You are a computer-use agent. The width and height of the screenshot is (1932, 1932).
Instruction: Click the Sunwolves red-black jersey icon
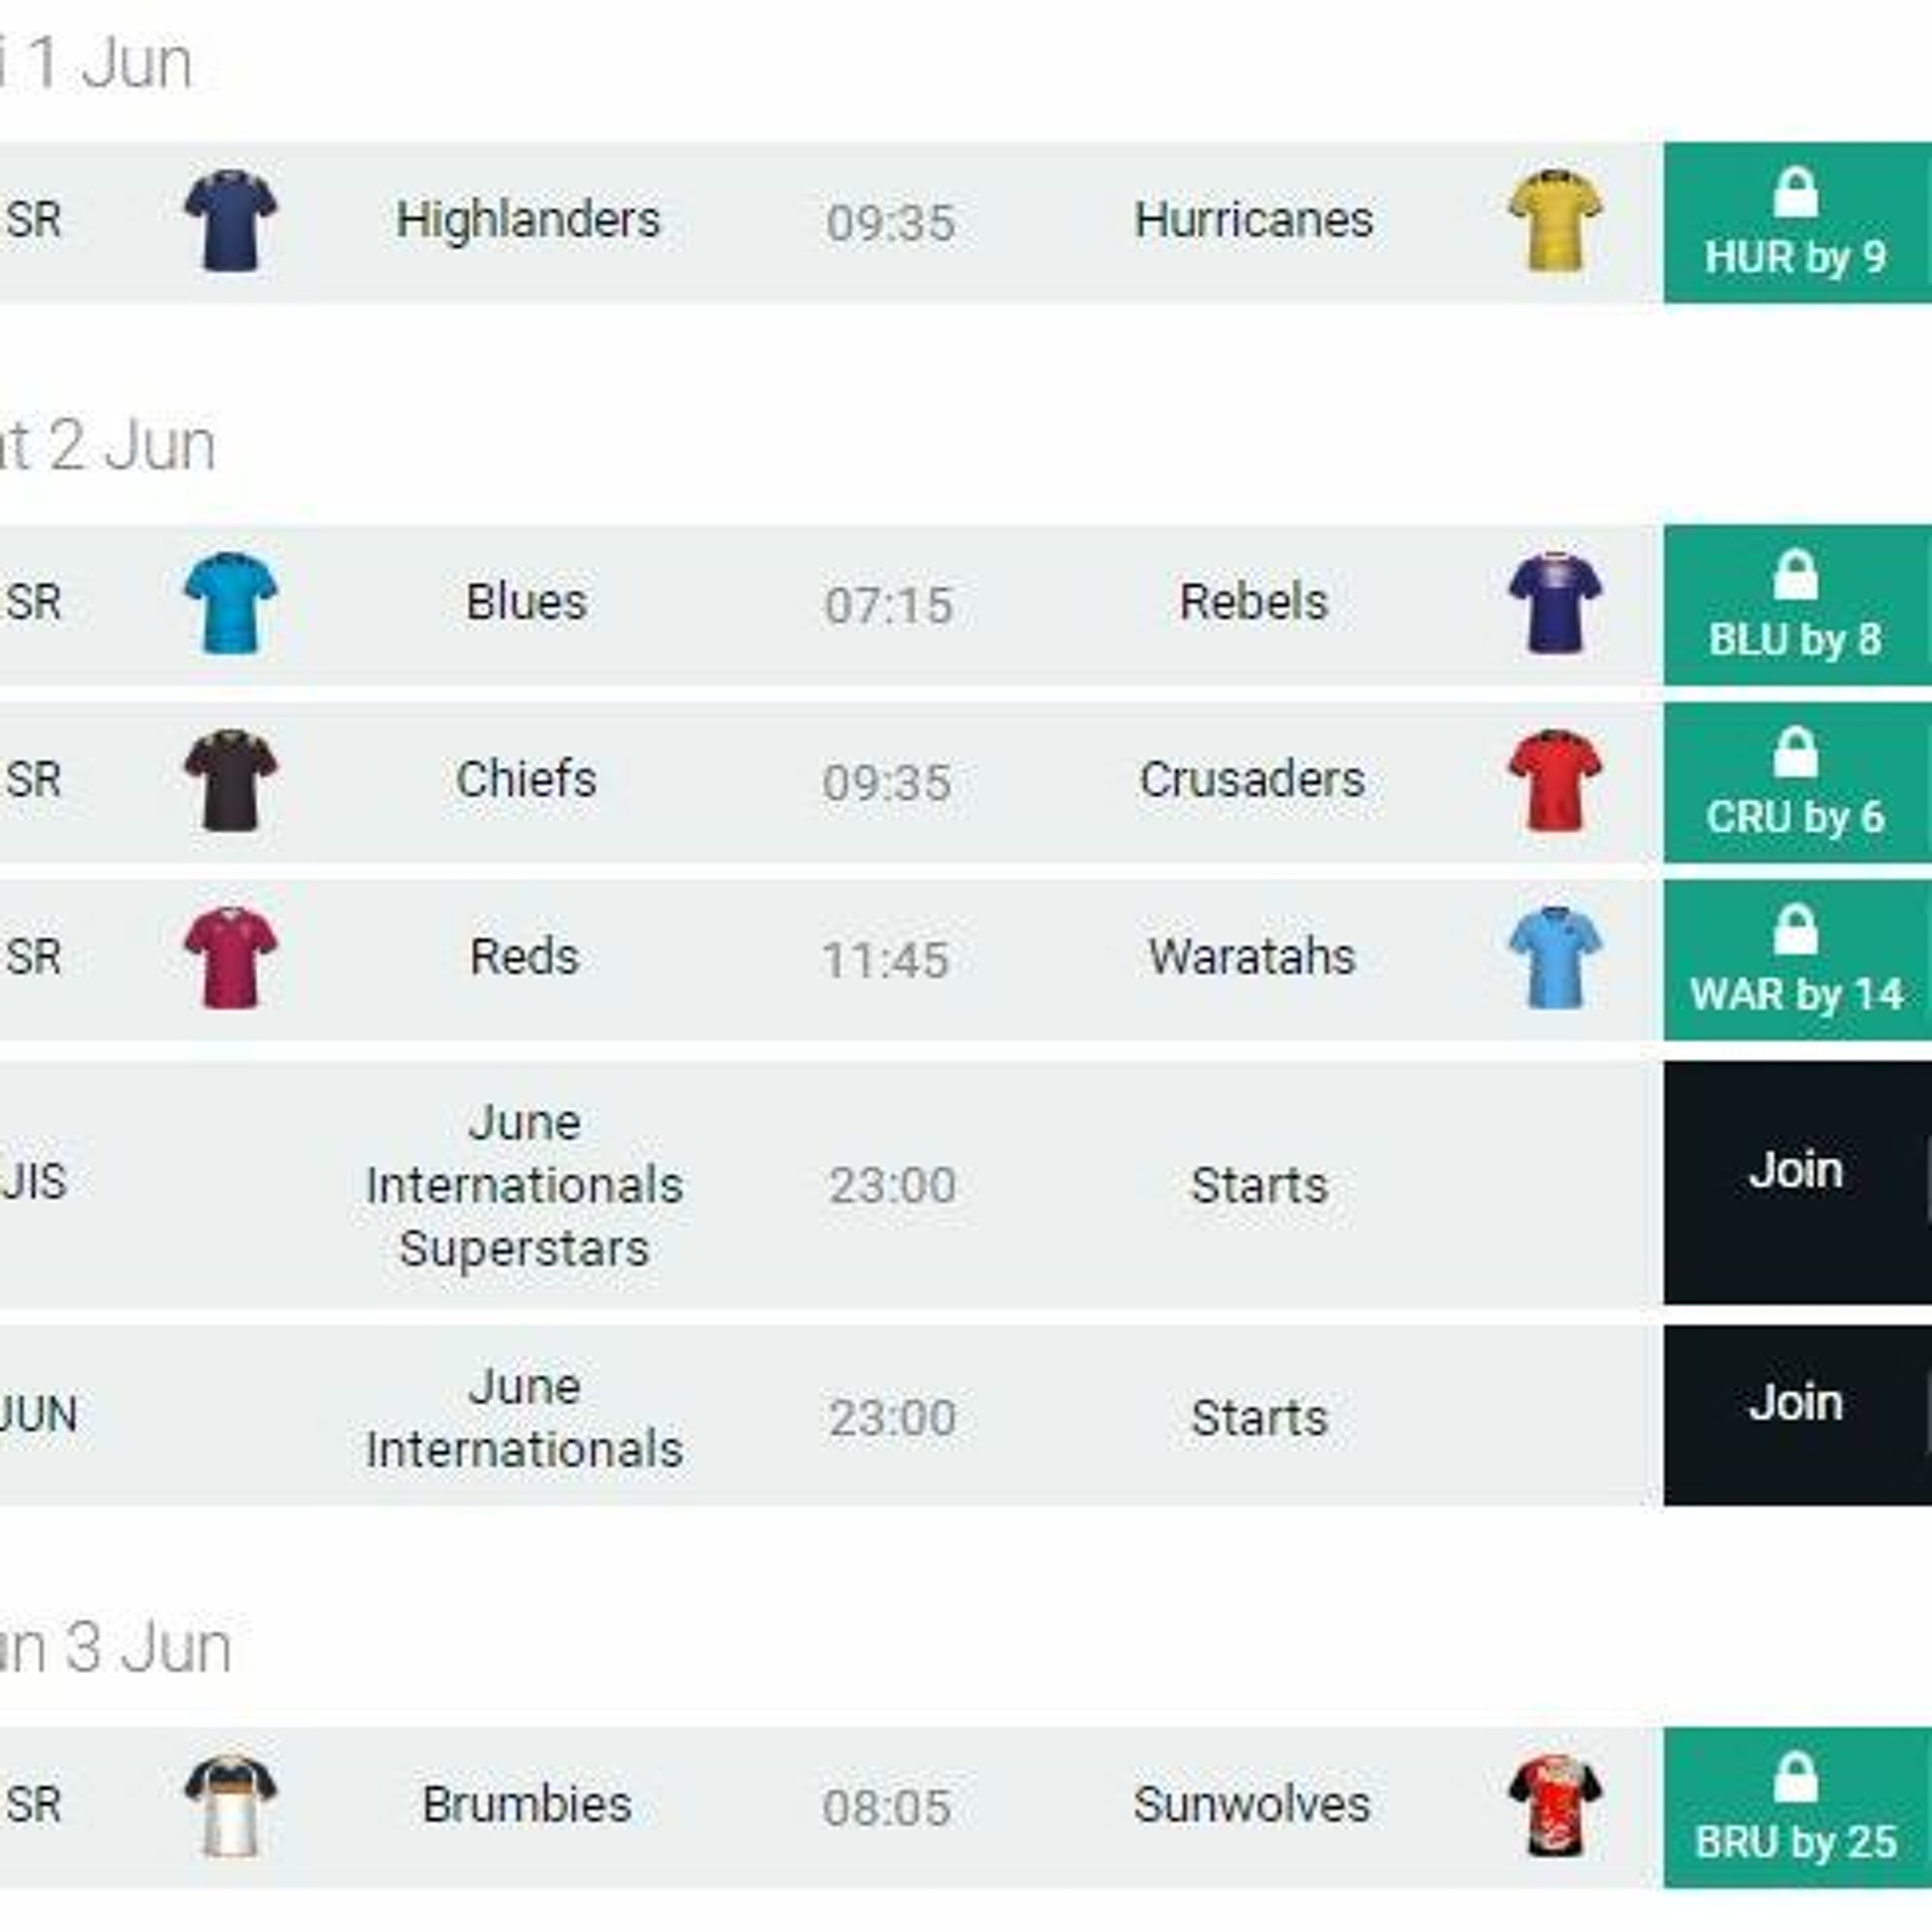click(x=1555, y=1805)
